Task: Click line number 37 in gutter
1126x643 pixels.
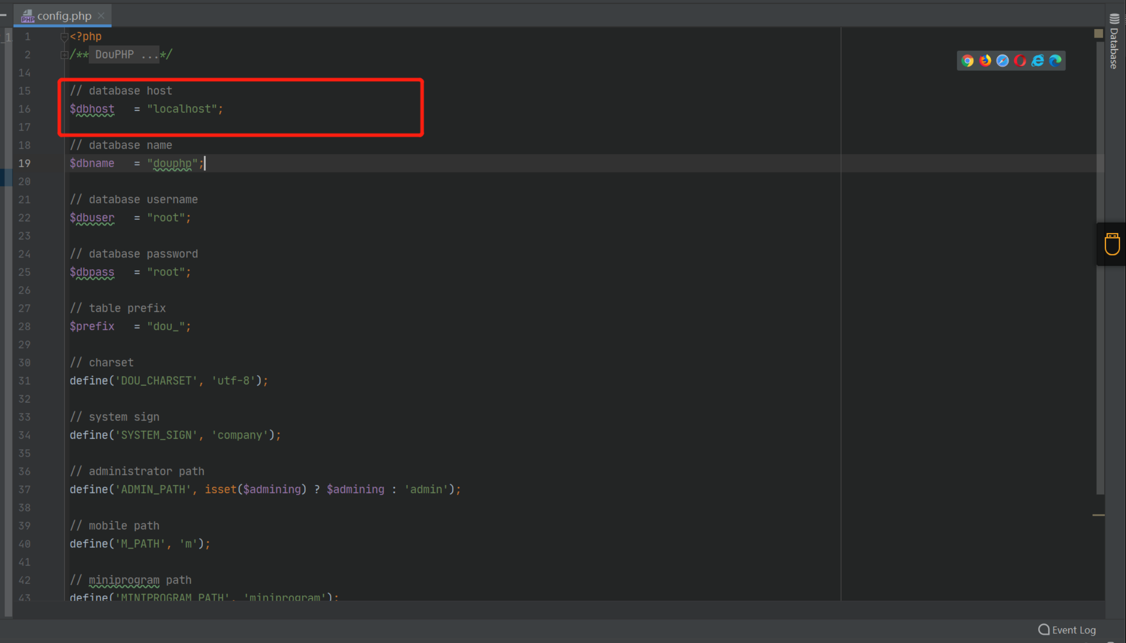Action: 24,490
